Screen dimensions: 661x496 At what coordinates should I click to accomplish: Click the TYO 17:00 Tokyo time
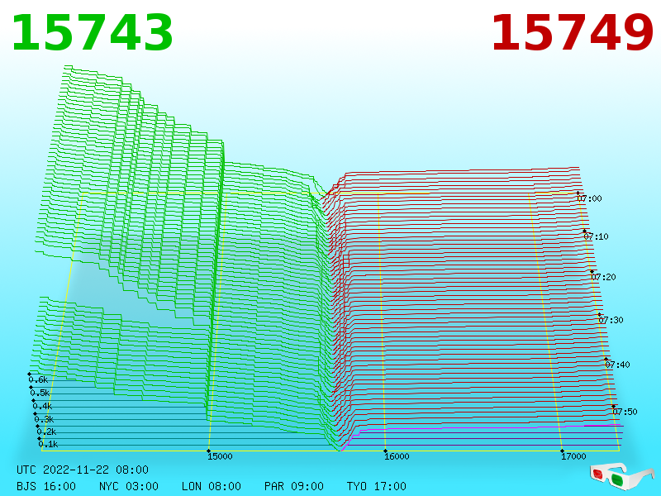(x=377, y=486)
